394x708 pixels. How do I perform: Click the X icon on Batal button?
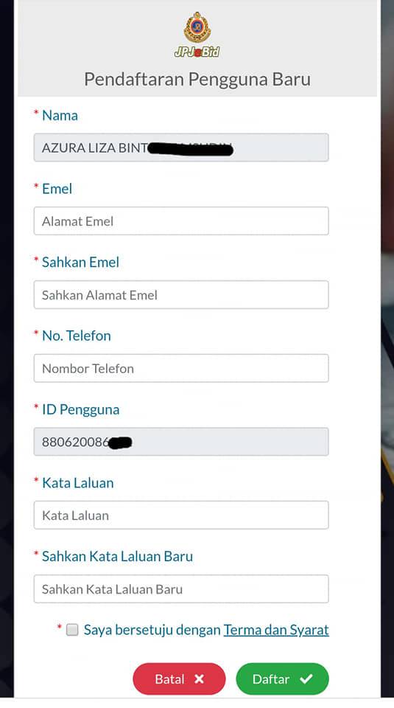tap(200, 678)
